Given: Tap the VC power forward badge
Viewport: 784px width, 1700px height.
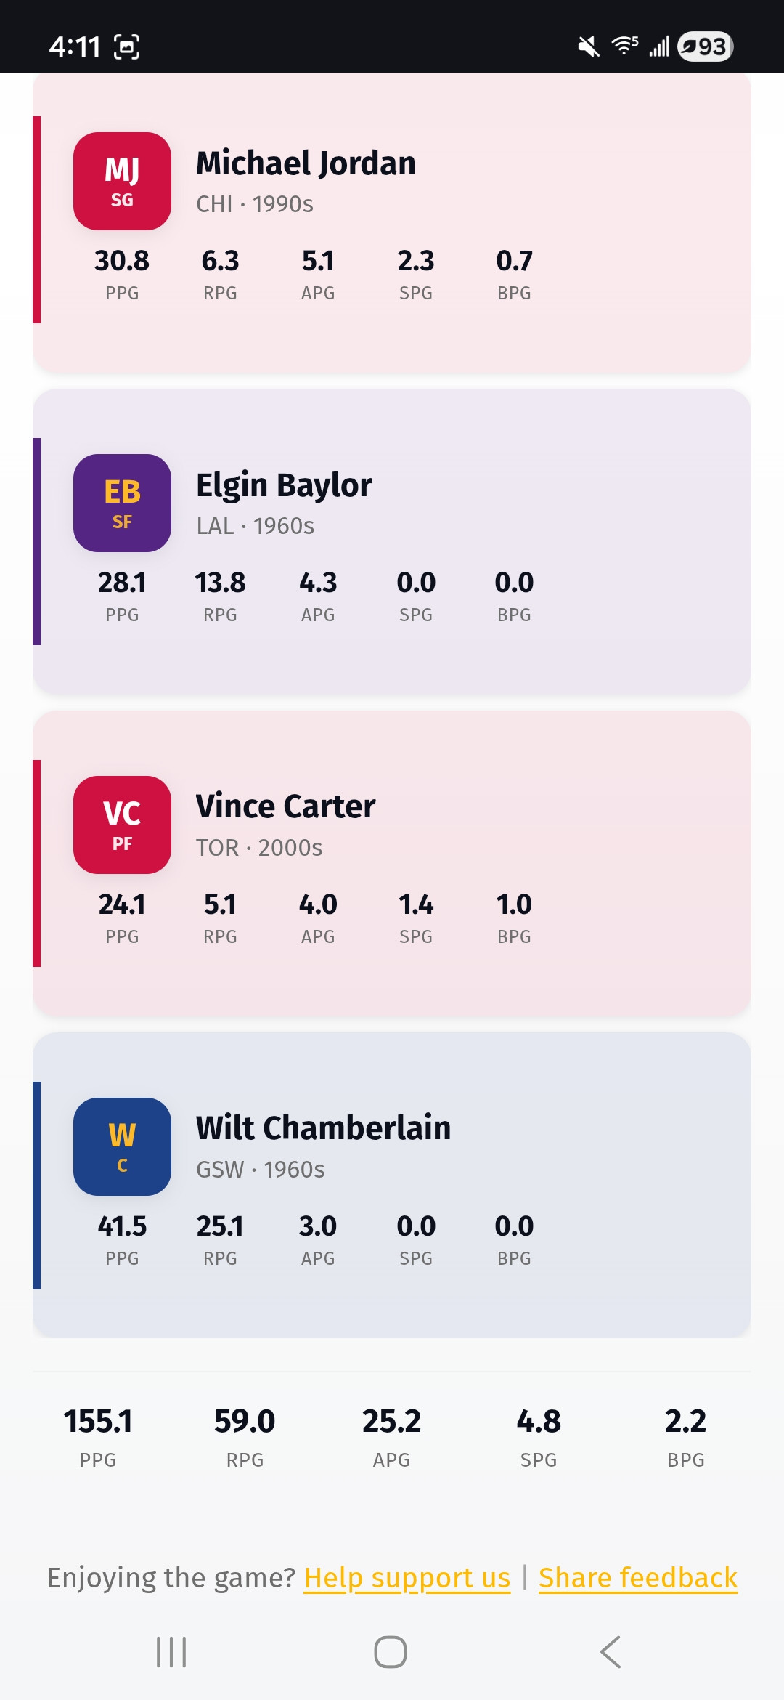Looking at the screenshot, I should click(x=122, y=825).
